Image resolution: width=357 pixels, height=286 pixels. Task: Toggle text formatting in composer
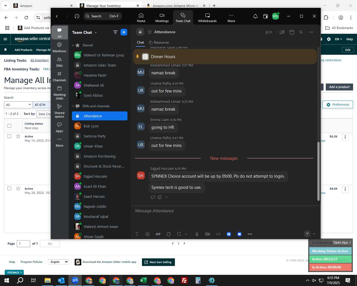137,234
